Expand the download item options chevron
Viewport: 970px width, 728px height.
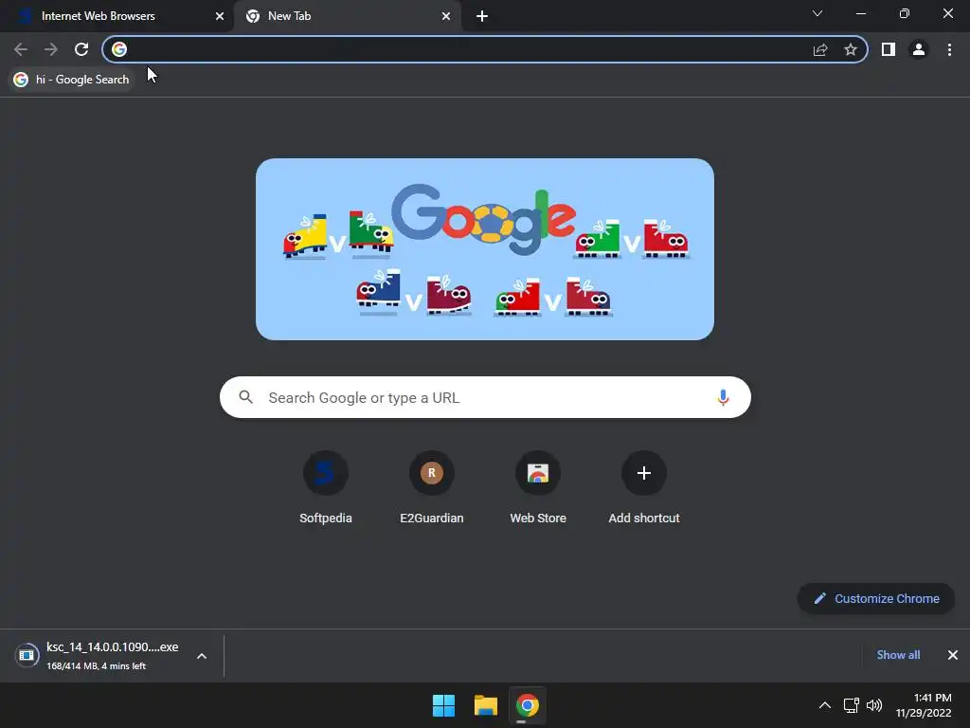[202, 656]
